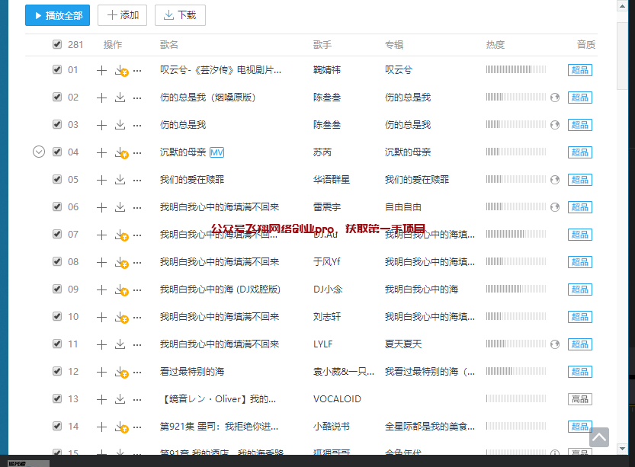Click MV icon next to 沉默的母亲
Screen dimensions: 635x467
pos(216,152)
